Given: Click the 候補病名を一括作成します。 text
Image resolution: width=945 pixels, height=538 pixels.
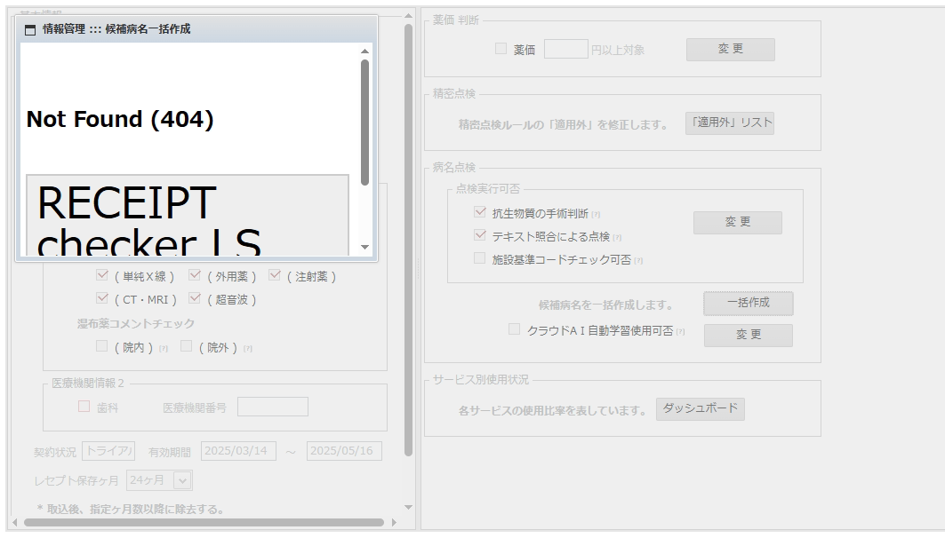Looking at the screenshot, I should (606, 305).
